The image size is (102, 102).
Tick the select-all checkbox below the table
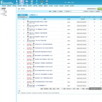[x=19, y=89]
